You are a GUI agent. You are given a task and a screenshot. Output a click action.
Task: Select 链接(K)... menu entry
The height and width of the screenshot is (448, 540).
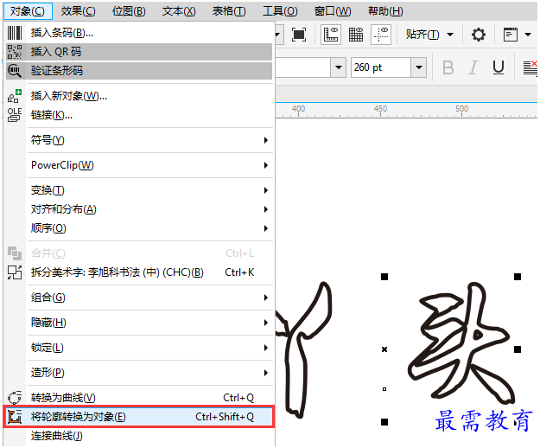[139, 115]
